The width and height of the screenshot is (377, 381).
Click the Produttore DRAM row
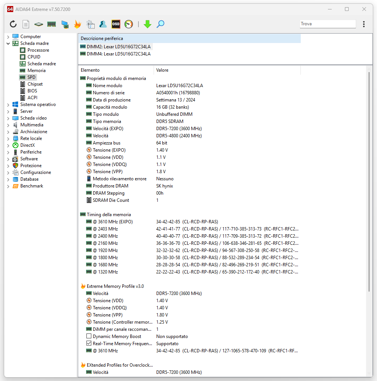click(x=189, y=186)
